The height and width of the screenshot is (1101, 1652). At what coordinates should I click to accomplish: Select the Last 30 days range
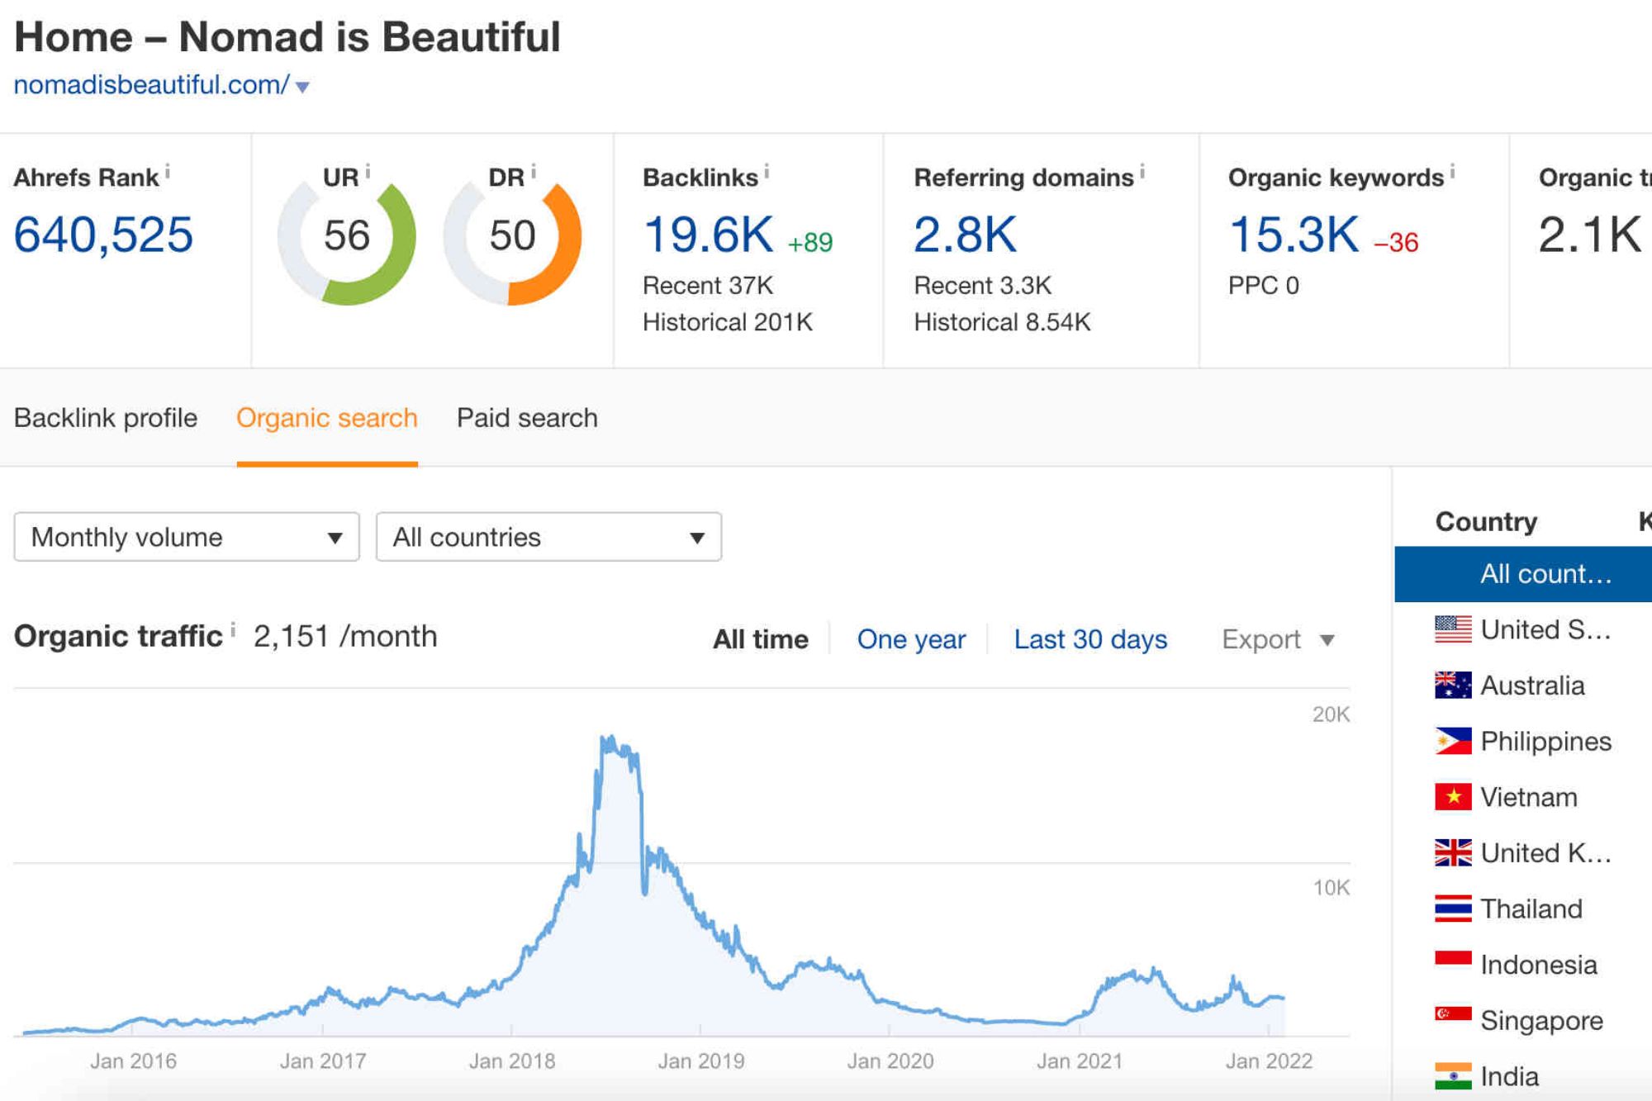coord(1090,639)
